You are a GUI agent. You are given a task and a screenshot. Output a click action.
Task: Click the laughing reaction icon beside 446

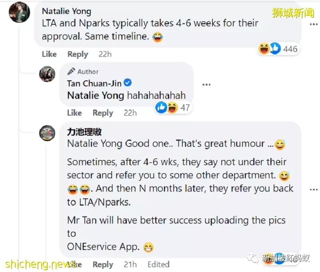coord(264,48)
